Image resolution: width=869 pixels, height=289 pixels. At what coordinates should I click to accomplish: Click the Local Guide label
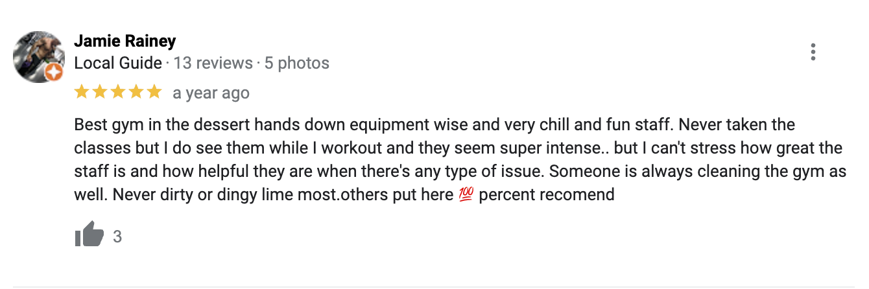click(118, 64)
